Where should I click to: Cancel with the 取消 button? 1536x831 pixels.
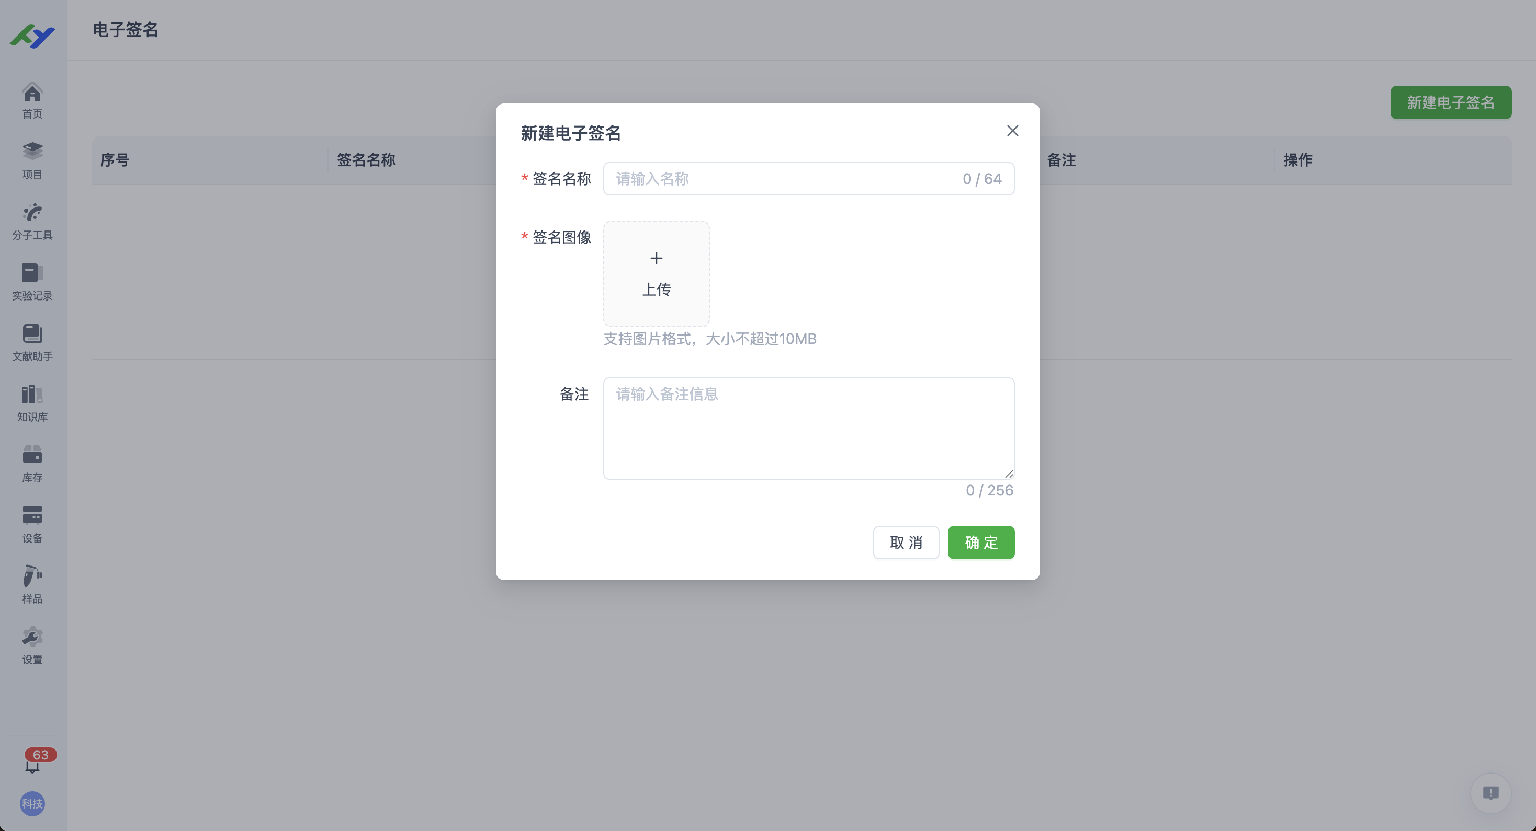tap(906, 542)
